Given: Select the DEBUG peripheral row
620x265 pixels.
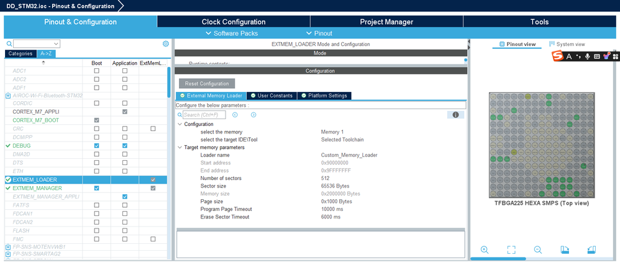Looking at the screenshot, I should point(85,146).
